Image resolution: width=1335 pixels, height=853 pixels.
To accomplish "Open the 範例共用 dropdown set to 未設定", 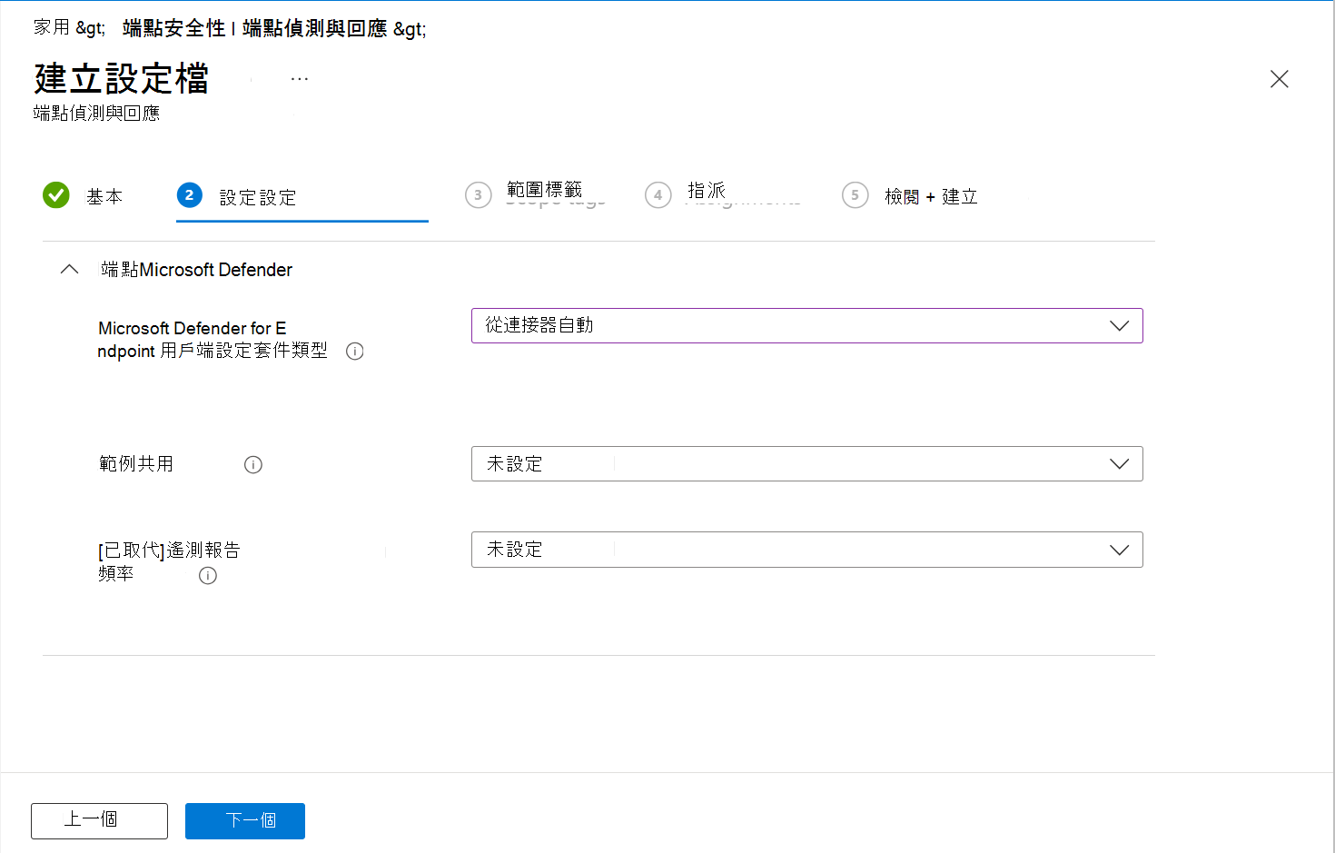I will click(806, 464).
